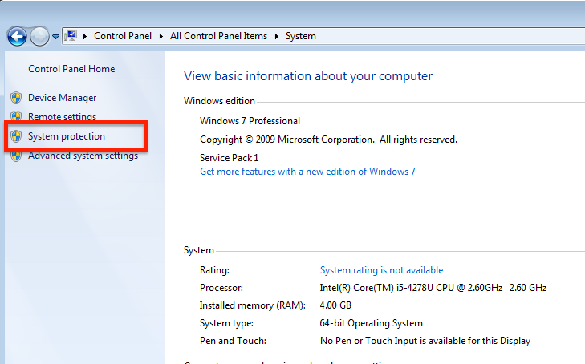Viewport: 585px width, 364px height.
Task: Open the System protection link
Action: click(67, 136)
